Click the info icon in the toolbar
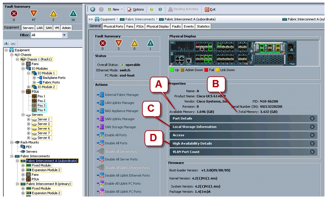 (160, 9)
